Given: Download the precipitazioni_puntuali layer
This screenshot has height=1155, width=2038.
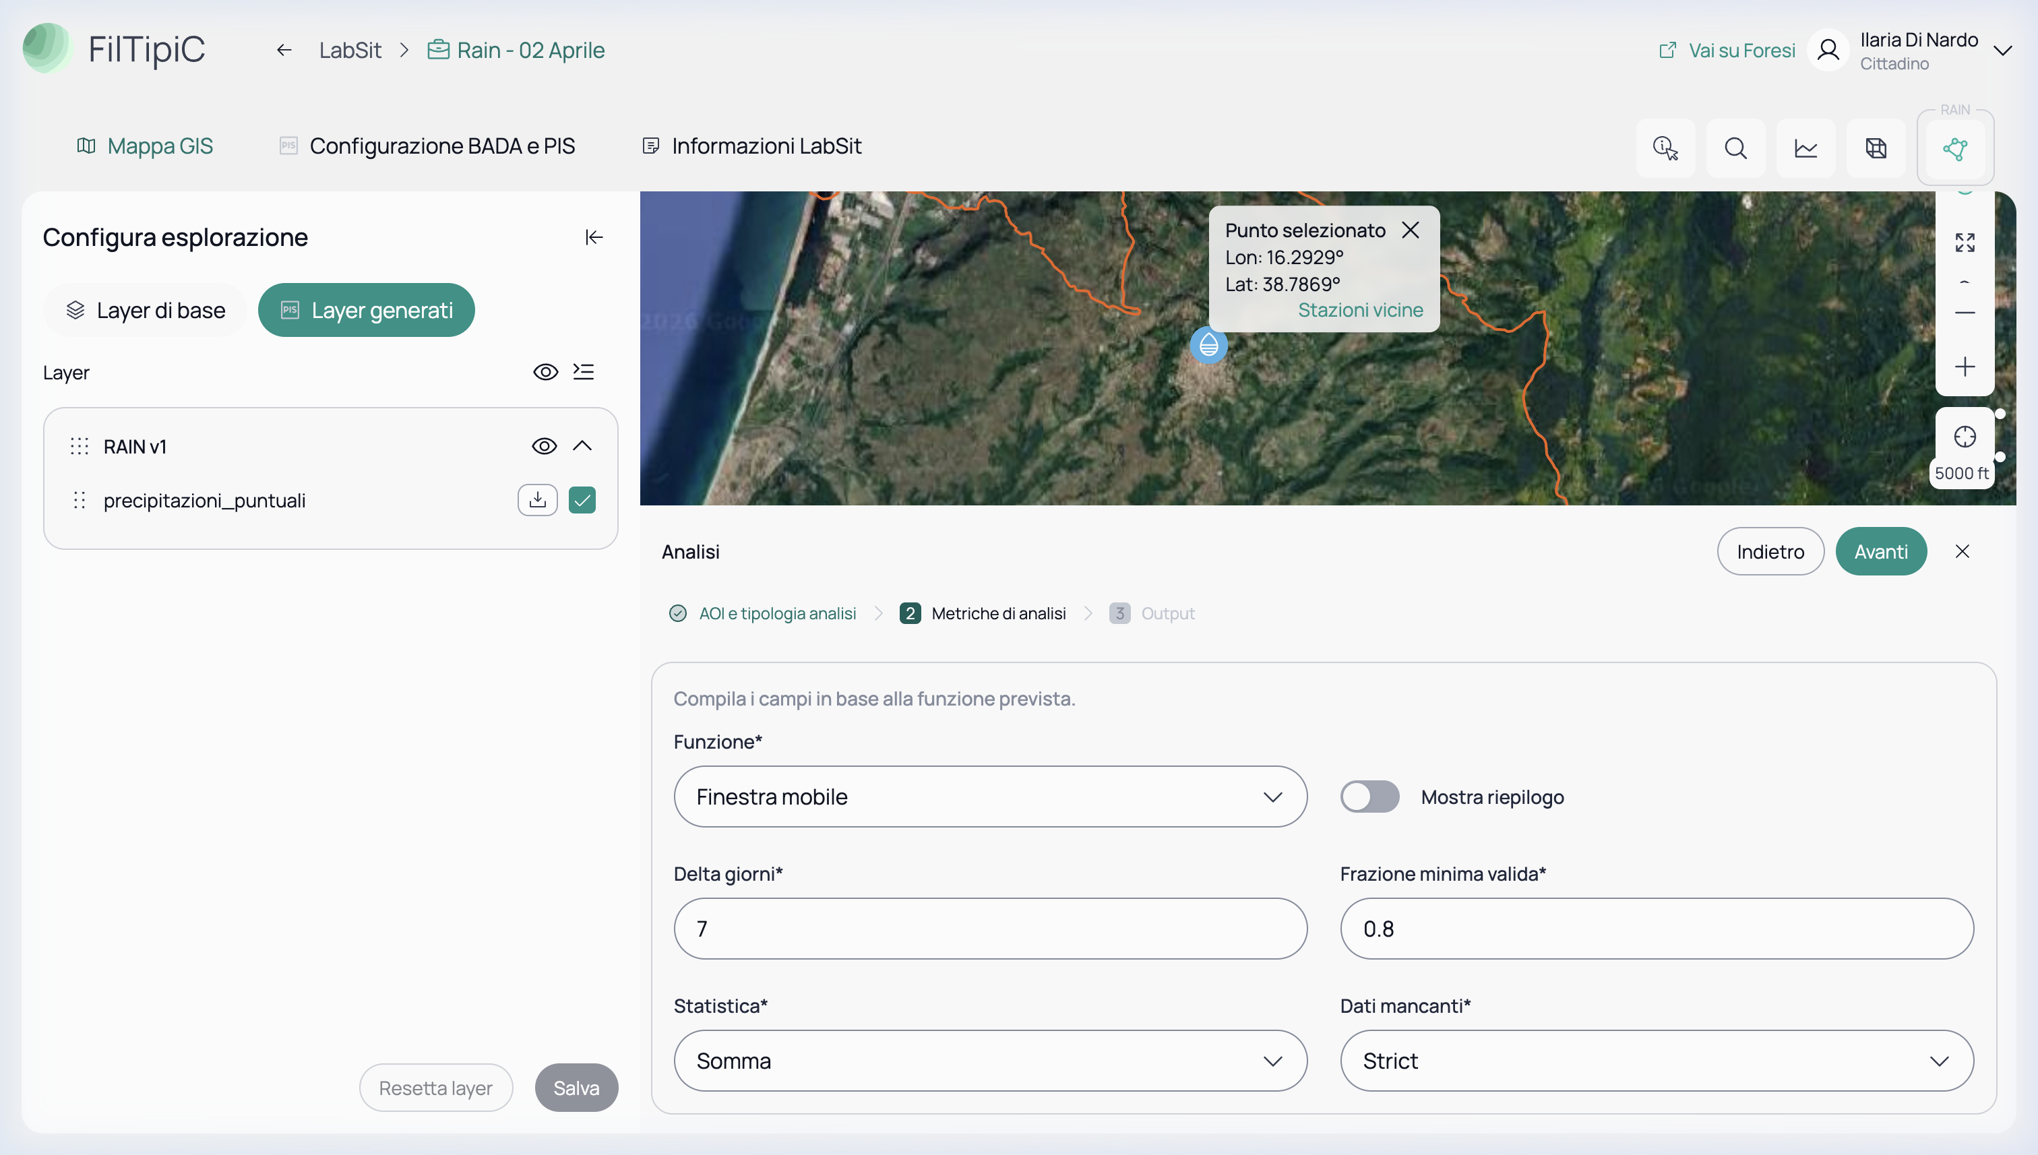Looking at the screenshot, I should click(x=538, y=501).
